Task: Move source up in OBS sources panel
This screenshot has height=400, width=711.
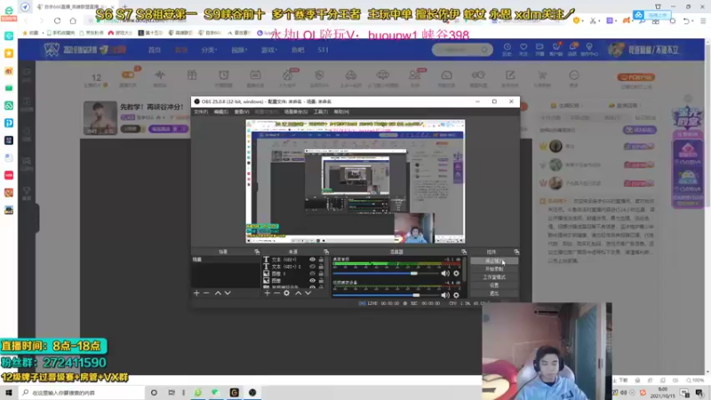Action: pyautogui.click(x=298, y=293)
